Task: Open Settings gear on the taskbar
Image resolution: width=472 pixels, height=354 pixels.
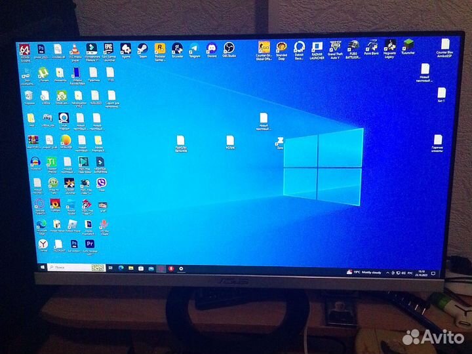Action: [x=181, y=269]
